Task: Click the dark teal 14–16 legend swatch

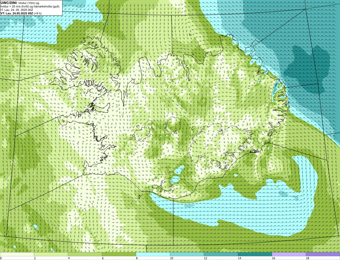Action: (255, 254)
